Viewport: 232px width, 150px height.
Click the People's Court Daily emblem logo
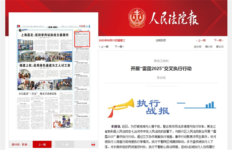[137, 18]
